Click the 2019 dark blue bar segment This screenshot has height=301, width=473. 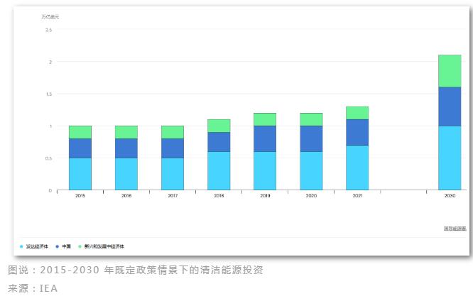[265, 138]
